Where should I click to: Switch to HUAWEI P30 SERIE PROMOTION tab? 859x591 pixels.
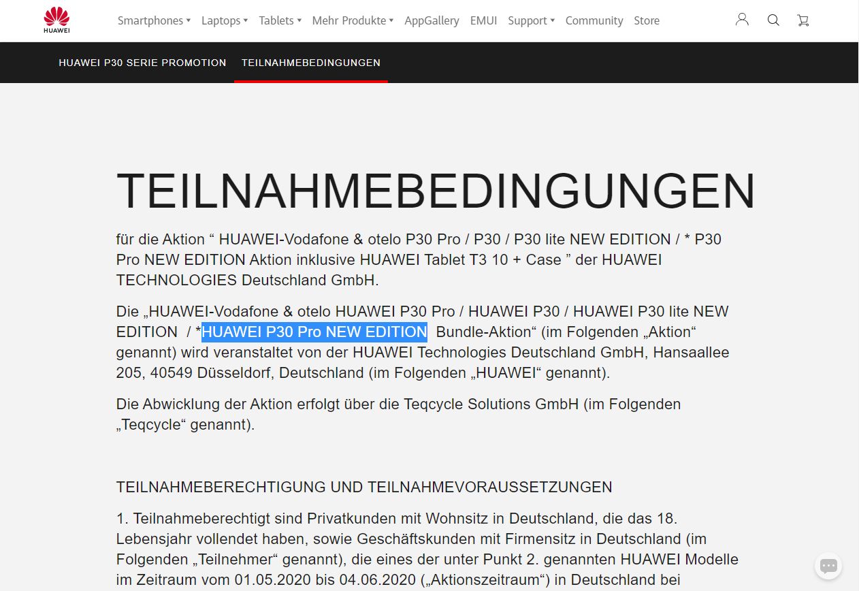click(142, 63)
